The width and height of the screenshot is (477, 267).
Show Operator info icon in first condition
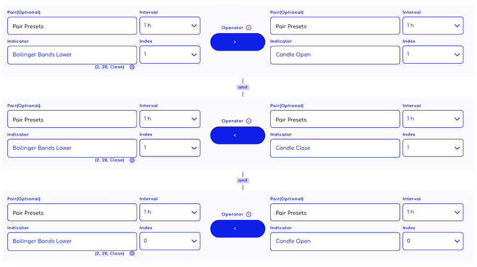tap(249, 27)
